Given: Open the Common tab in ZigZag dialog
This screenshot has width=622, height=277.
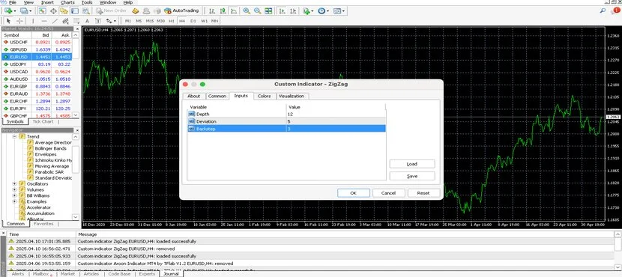Looking at the screenshot, I should coord(217,97).
